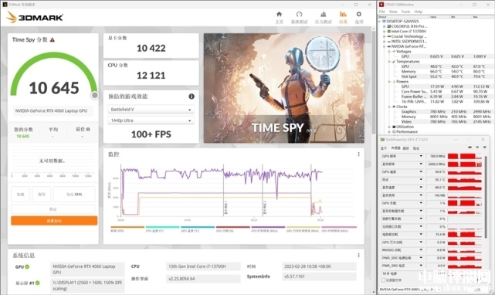Open the PWR_SRC voltage sensor dropdown in GPU-Z
The image size is (495, 295).
tap(421, 266)
